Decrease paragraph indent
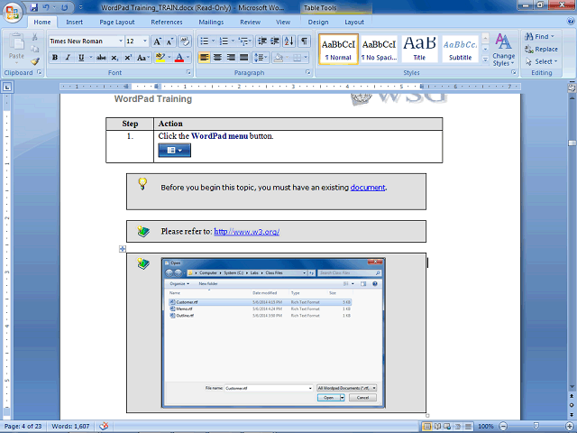This screenshot has height=433, width=577. 262,41
